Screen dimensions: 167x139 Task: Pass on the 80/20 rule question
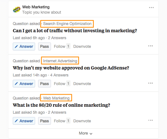[x=45, y=121]
